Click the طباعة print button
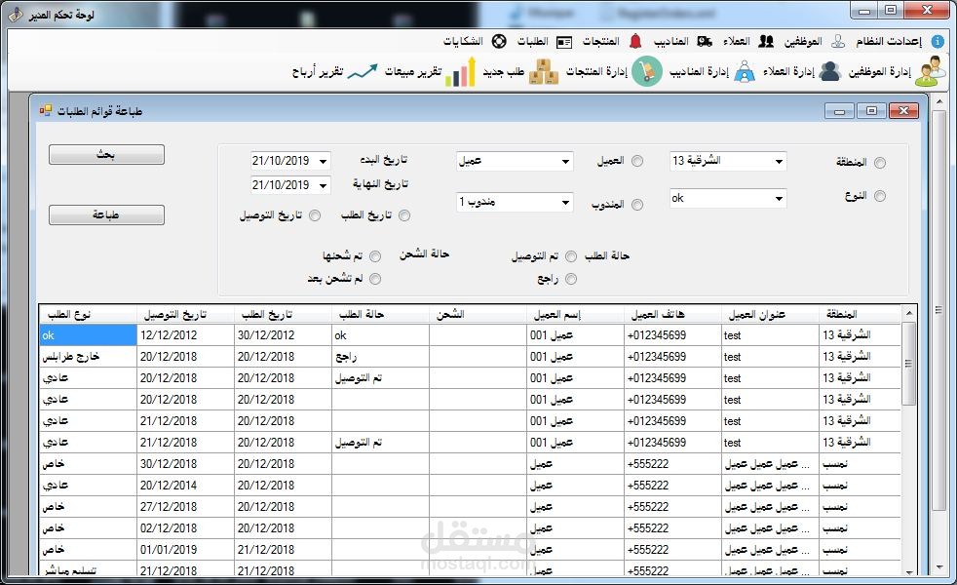The image size is (957, 585). tap(106, 214)
